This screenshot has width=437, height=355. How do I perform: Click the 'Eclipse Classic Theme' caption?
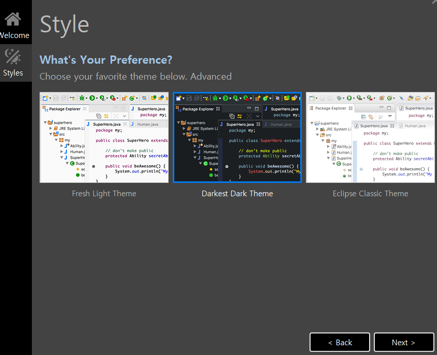click(370, 194)
